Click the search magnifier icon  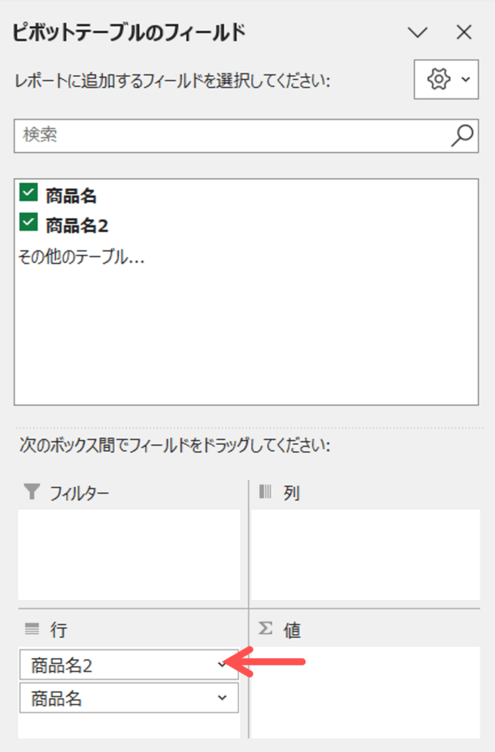(462, 135)
